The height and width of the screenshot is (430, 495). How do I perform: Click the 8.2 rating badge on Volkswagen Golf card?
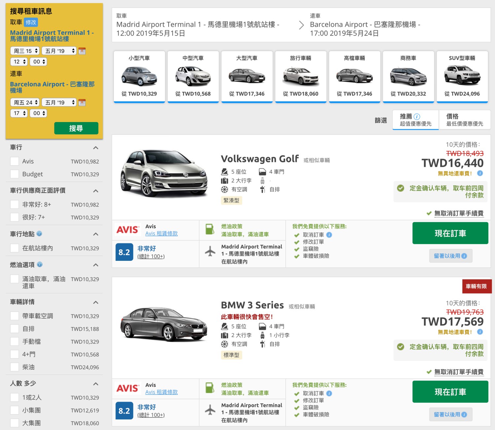point(124,252)
